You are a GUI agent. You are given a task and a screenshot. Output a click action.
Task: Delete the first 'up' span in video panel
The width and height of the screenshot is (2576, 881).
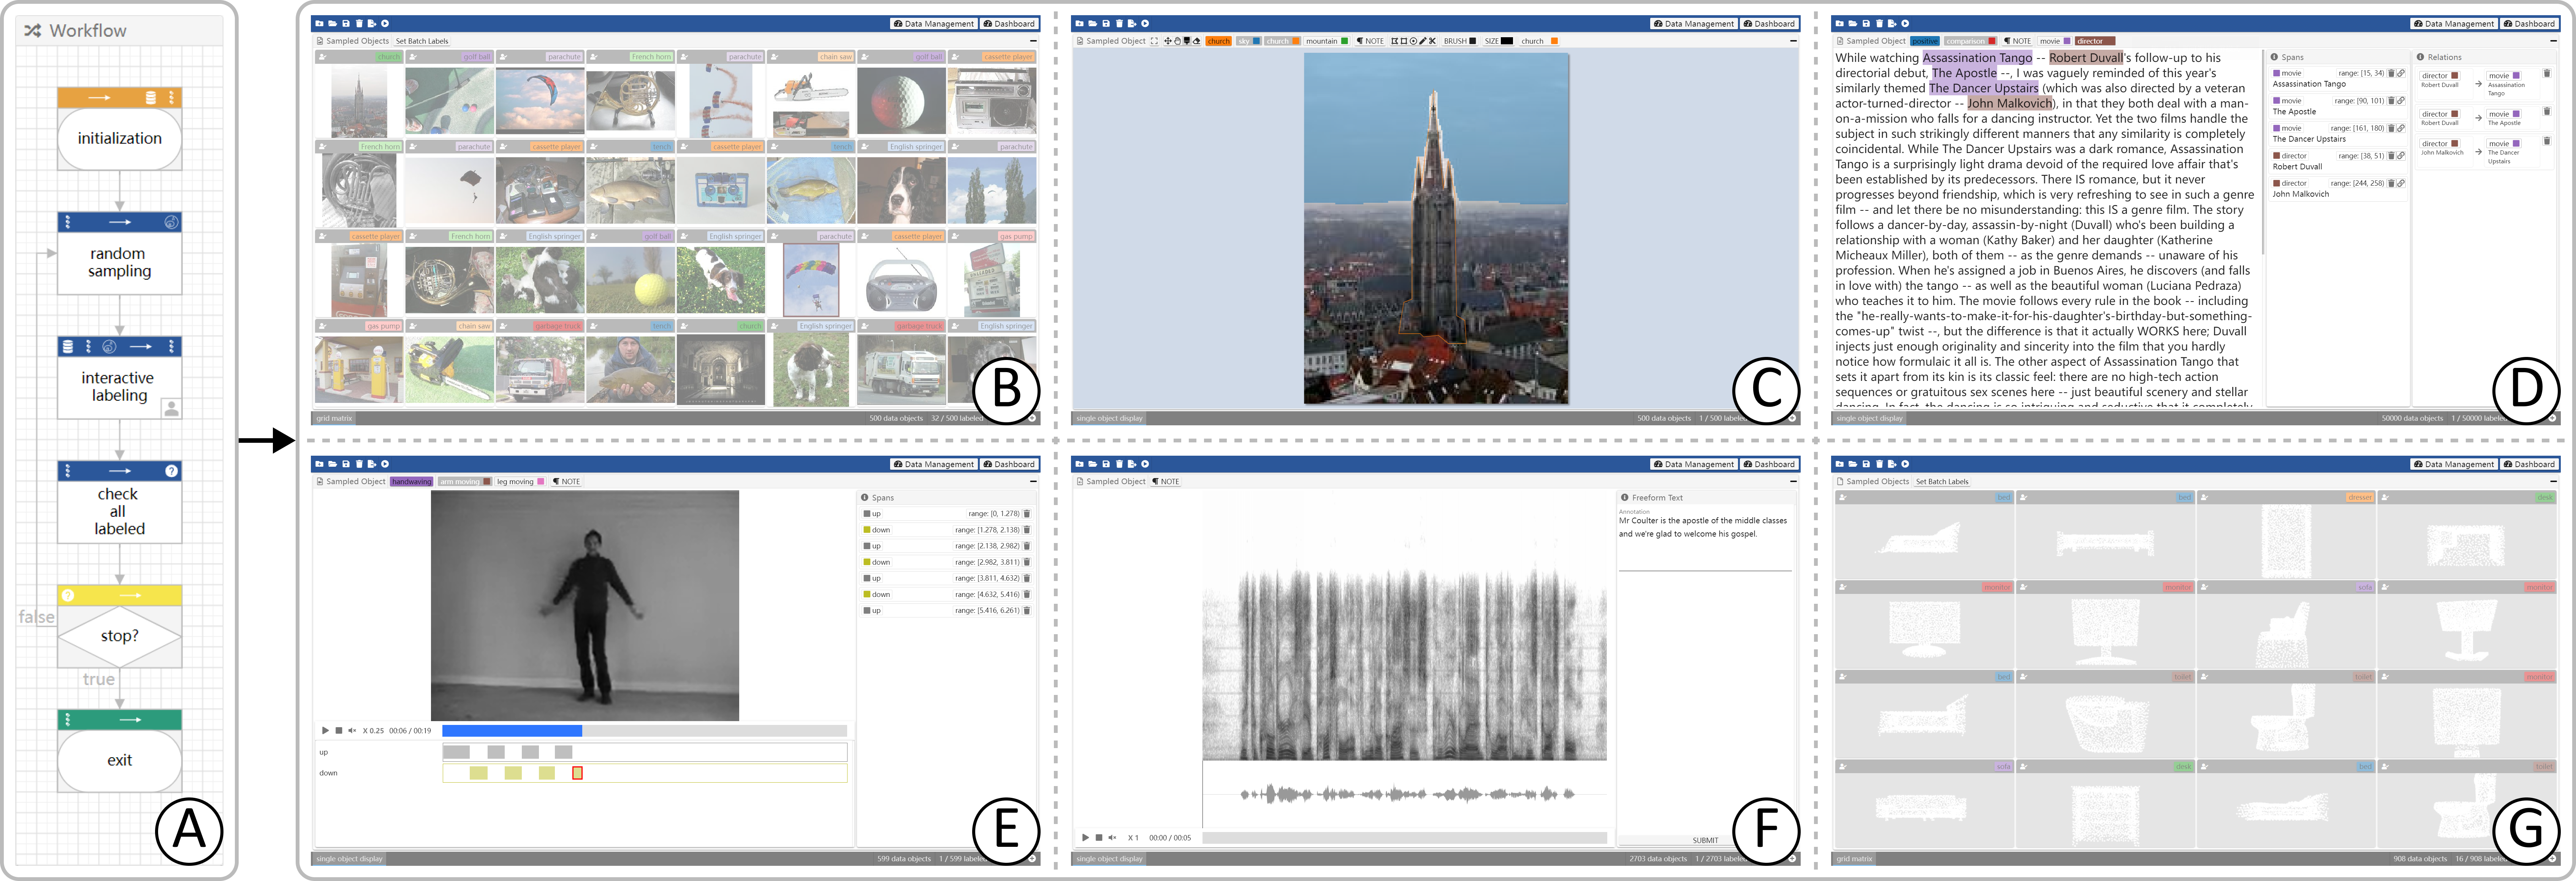pos(1027,513)
